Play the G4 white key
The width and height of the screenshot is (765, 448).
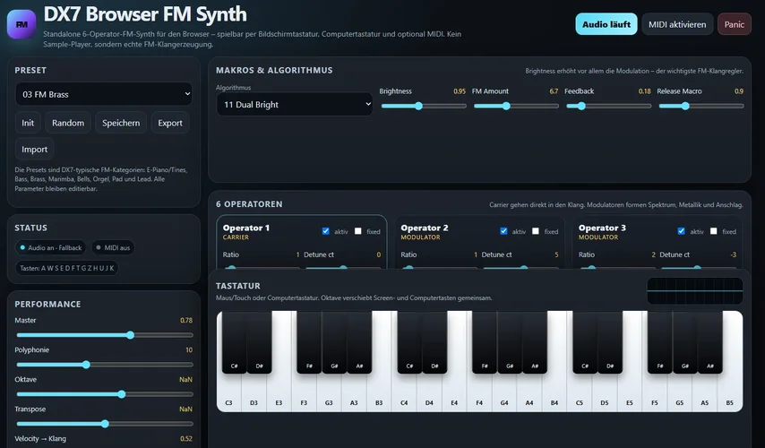coord(504,392)
